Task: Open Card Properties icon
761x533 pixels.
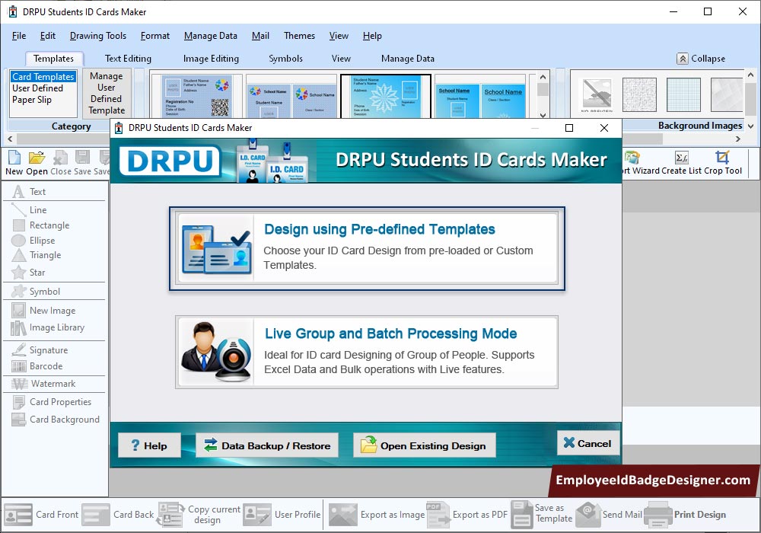Action: pos(18,402)
